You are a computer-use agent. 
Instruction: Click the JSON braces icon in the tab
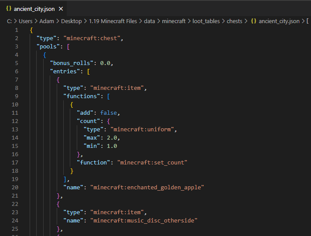point(9,9)
